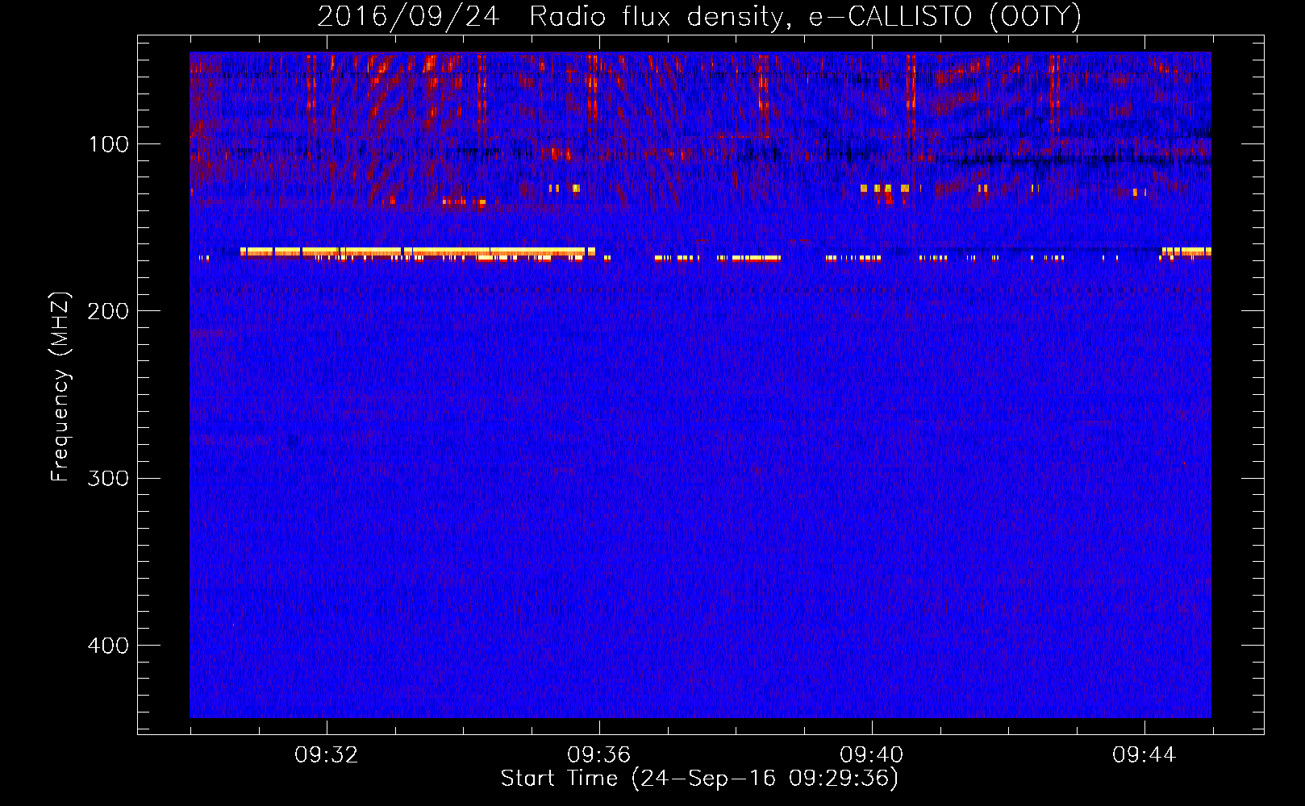Click the 09:44 time tick label

click(x=1144, y=755)
